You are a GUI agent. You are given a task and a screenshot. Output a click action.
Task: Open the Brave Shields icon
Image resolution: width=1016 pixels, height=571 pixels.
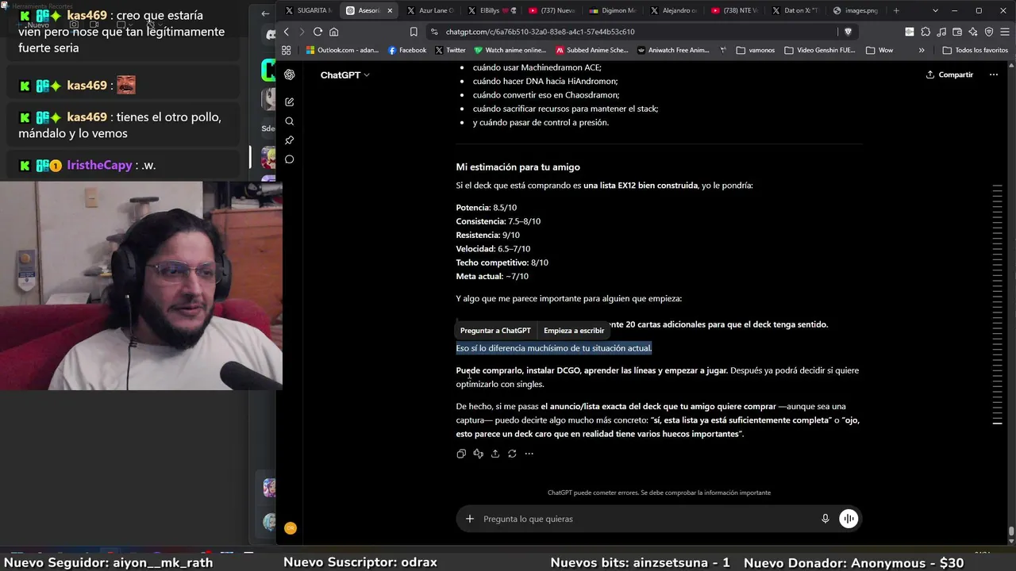pyautogui.click(x=849, y=32)
